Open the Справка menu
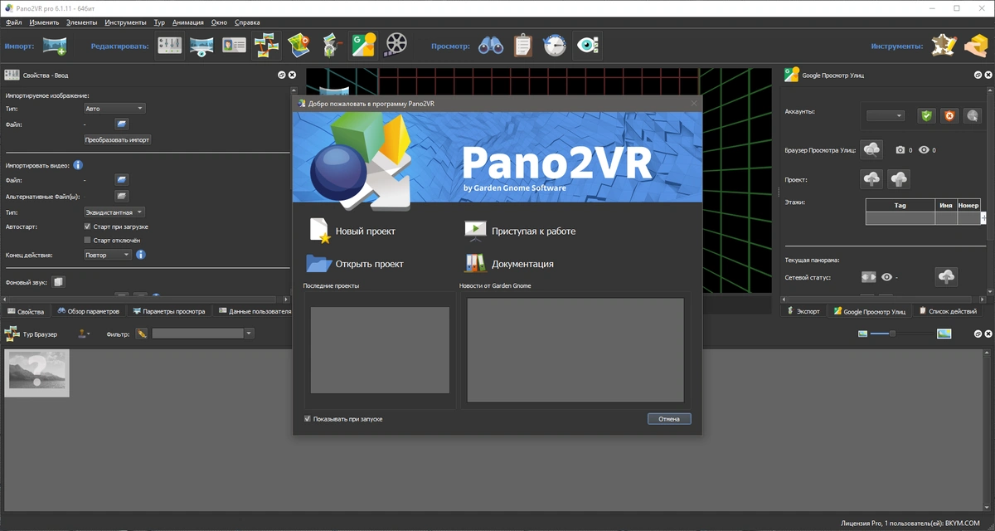 [x=247, y=22]
